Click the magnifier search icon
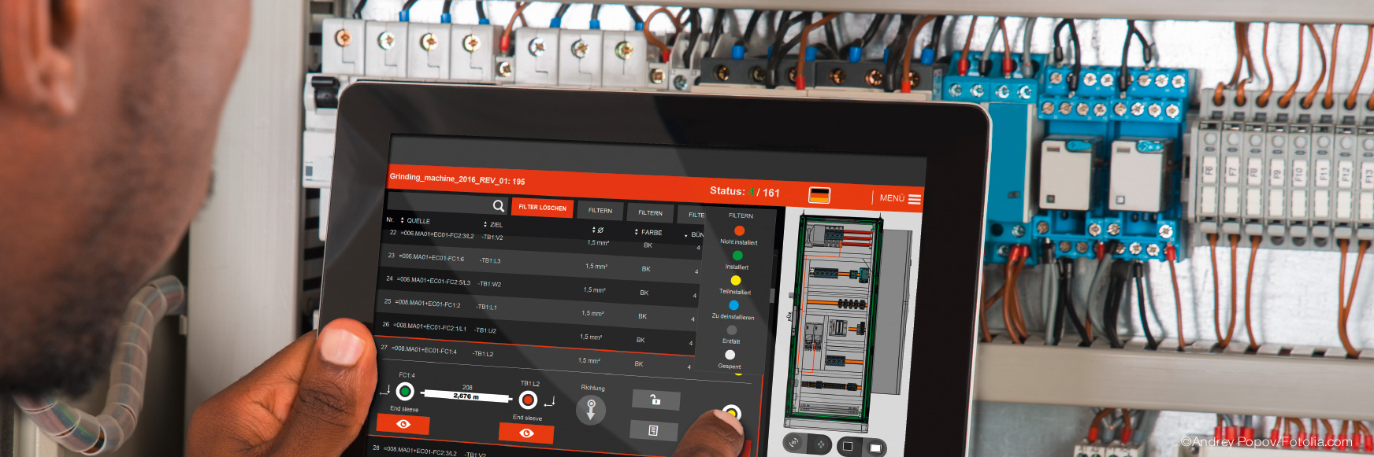The height and width of the screenshot is (457, 1374). 499,206
